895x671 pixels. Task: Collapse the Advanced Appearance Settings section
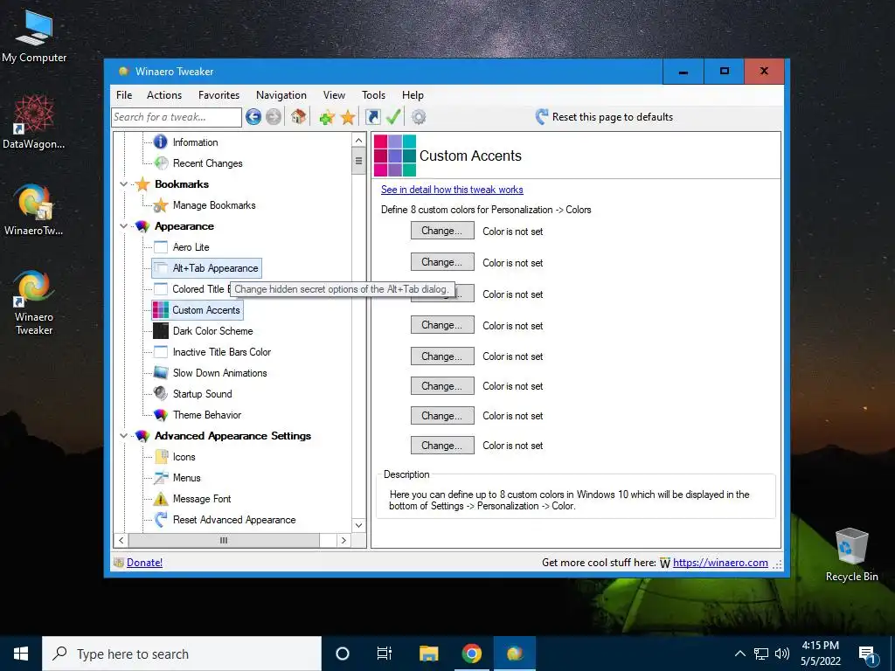point(123,436)
